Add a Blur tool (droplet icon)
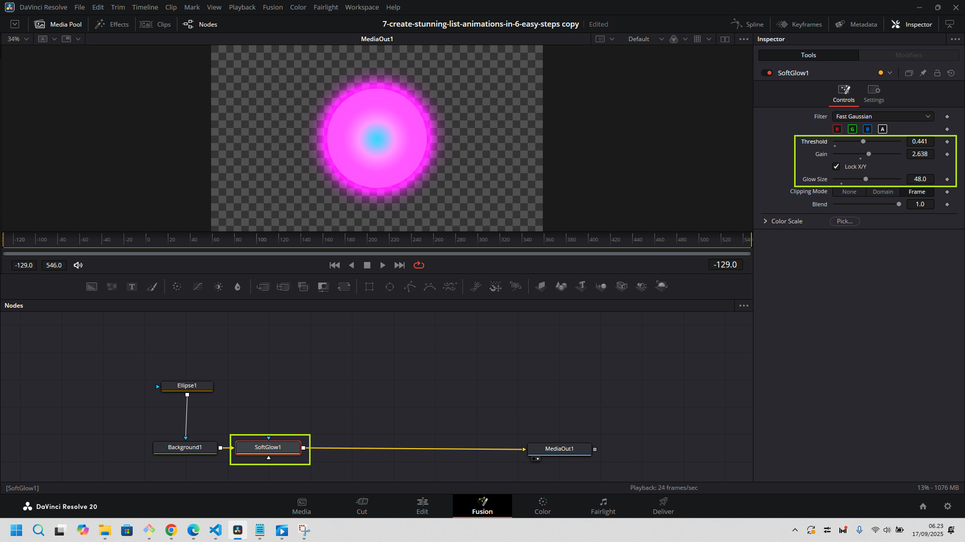This screenshot has width=965, height=542. 237,287
